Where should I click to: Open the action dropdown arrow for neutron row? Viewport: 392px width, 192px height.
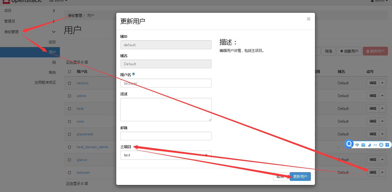(382, 83)
